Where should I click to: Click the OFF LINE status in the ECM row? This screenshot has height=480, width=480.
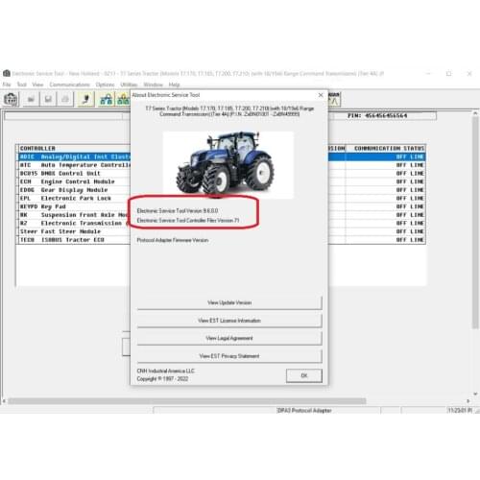[410, 181]
